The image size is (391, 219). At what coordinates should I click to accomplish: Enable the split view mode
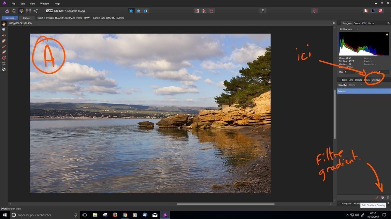[x=138, y=11]
